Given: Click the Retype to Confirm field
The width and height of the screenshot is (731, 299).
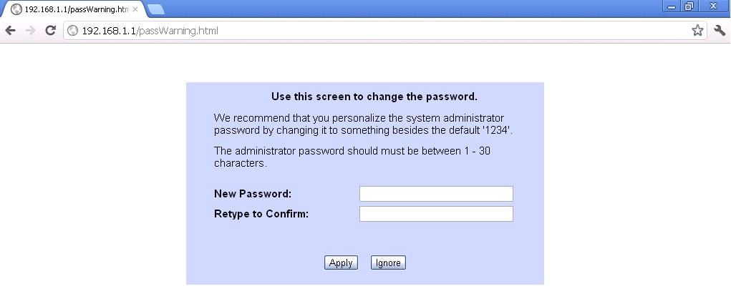Looking at the screenshot, I should click(436, 214).
